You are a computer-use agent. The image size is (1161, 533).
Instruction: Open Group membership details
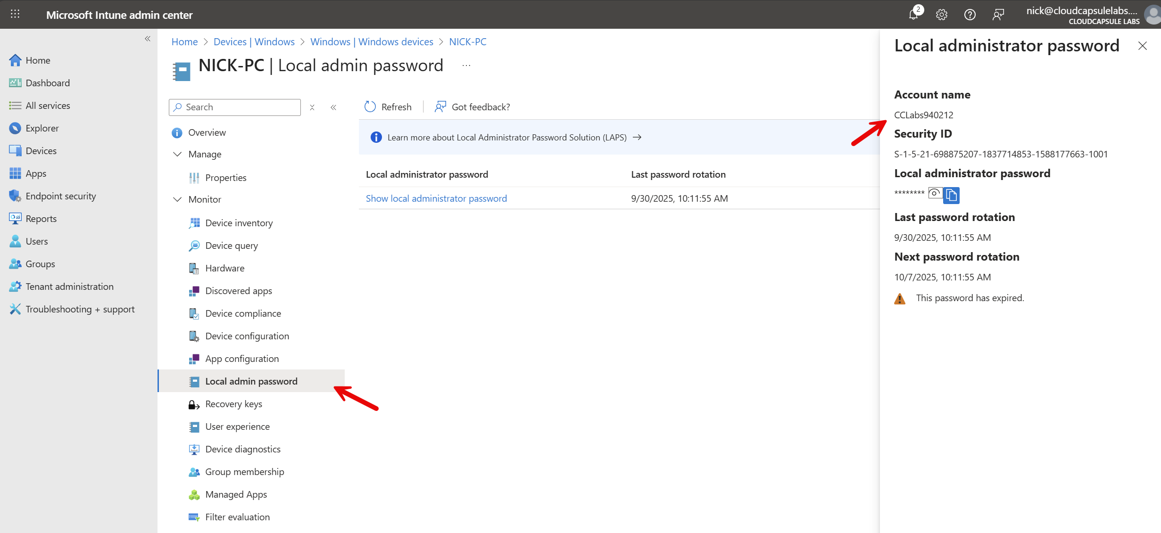(x=244, y=471)
